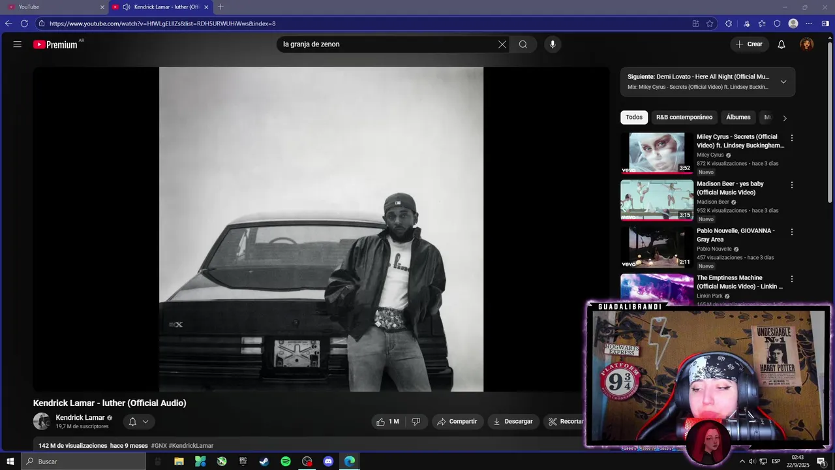835x470 pixels.
Task: Launch Epic Games from the taskbar
Action: coord(243,462)
